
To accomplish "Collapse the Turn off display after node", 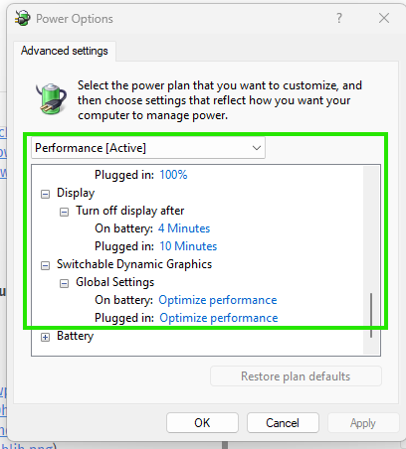I will pos(64,212).
